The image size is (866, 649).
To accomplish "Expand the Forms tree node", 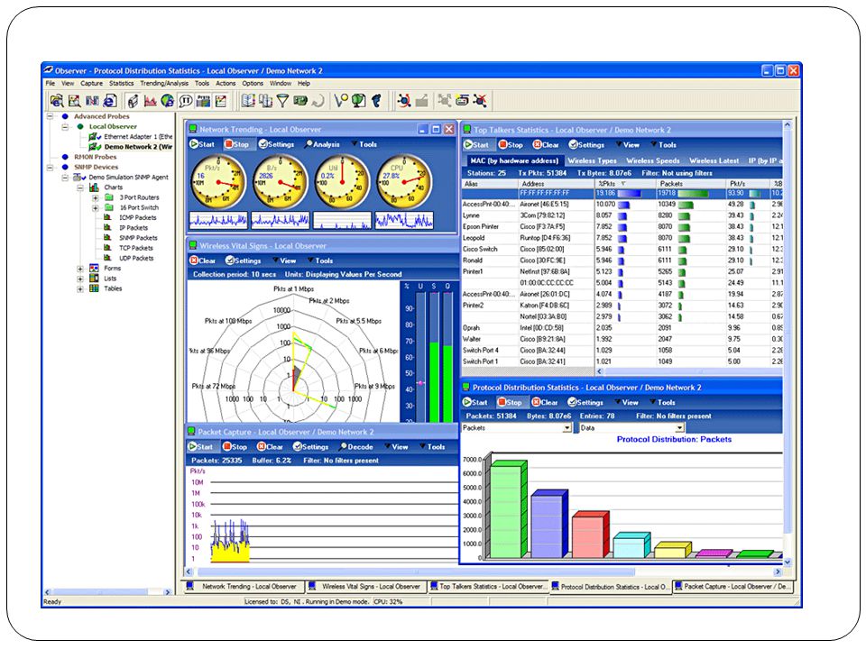I will (x=80, y=269).
